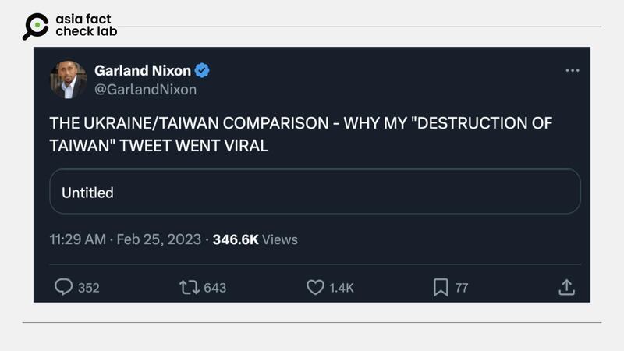
Task: Click the @GarlandNixon handle
Action: coord(145,90)
